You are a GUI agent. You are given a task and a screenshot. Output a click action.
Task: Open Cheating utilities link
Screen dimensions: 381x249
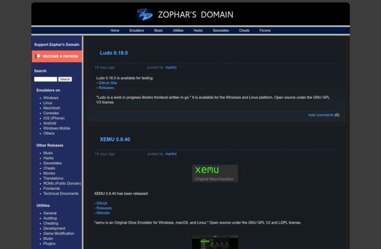(x=51, y=223)
